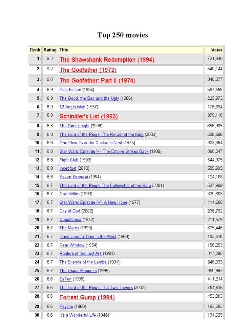Select the vote count 340,077
The image size is (252, 336).
point(215,79)
